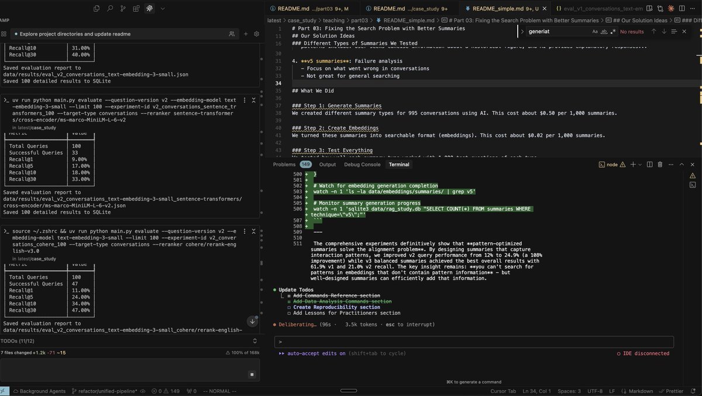Toggle Match Case in find widget

pos(596,32)
